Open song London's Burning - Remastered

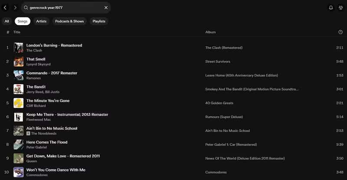(54, 45)
